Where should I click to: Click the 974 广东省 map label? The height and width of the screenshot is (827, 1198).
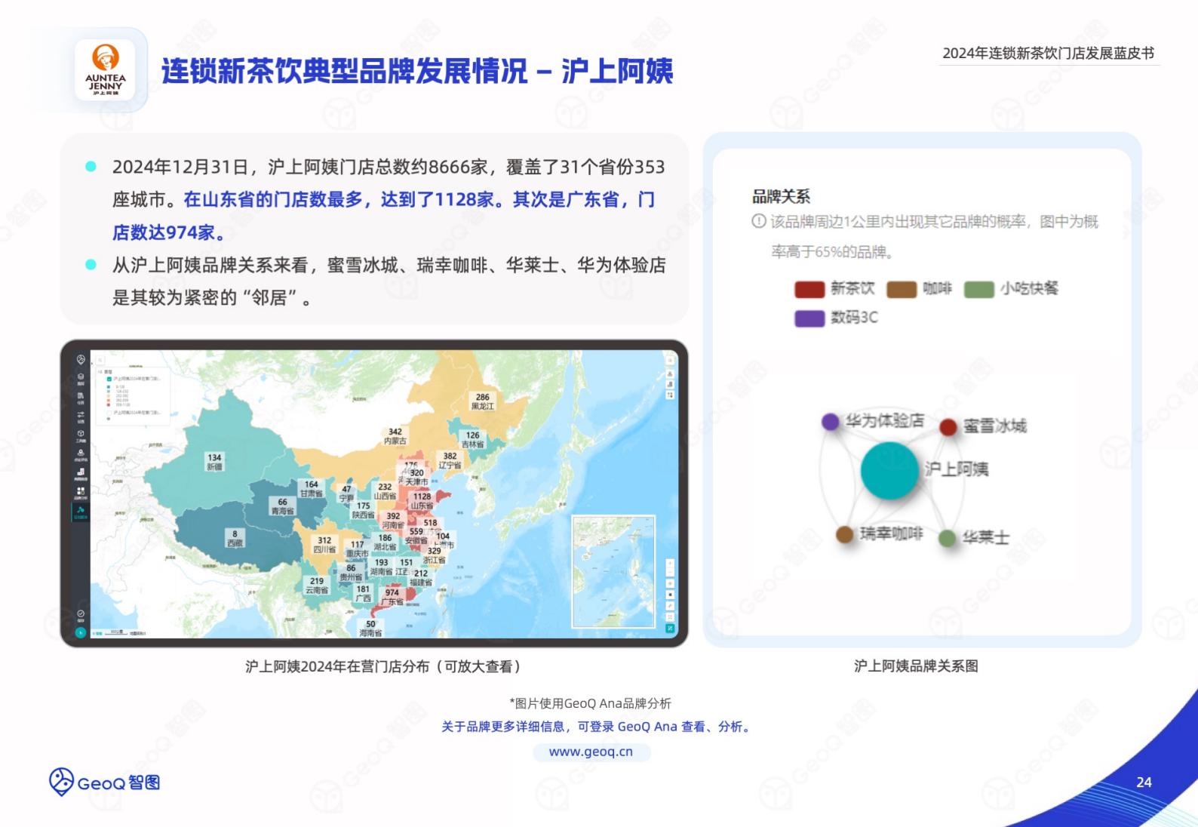point(392,597)
